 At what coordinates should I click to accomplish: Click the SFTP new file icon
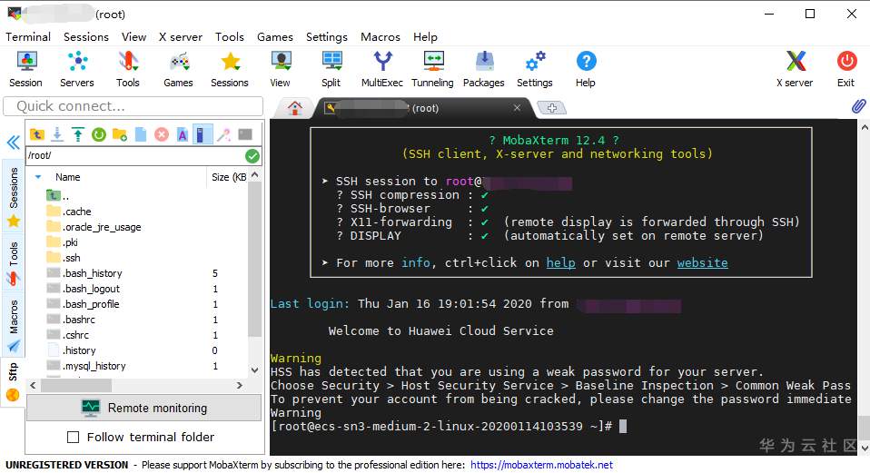(141, 134)
